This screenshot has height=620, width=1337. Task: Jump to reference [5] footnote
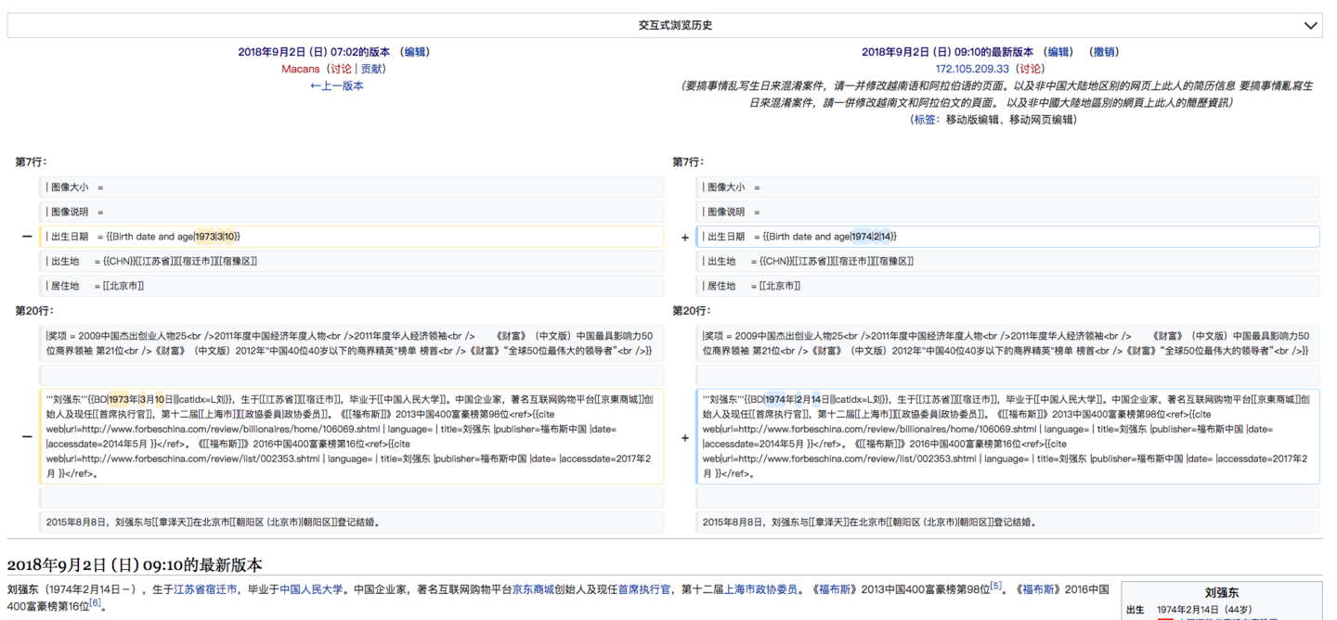995,586
